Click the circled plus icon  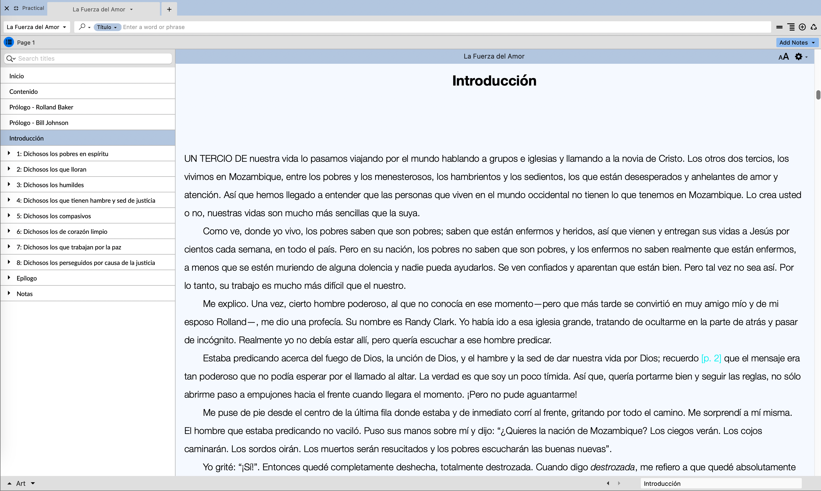(802, 27)
